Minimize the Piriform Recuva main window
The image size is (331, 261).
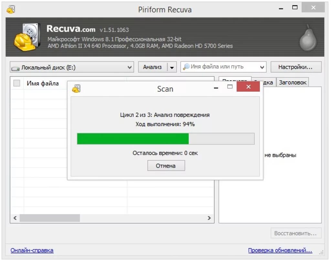pos(281,8)
